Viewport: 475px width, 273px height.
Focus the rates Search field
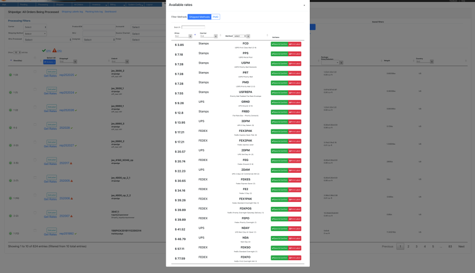[193, 27]
